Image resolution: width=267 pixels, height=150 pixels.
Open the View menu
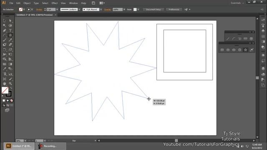click(x=63, y=3)
